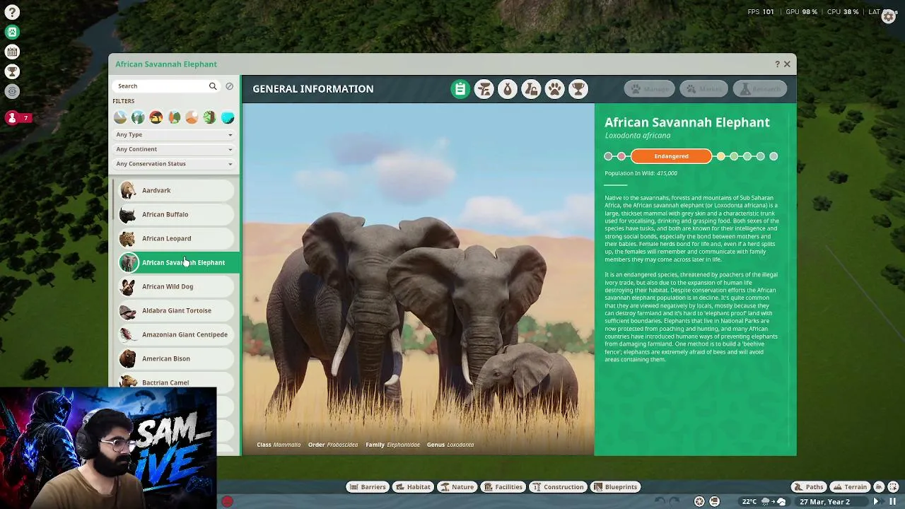Click the greyed Manage button
905x509 pixels.
(x=649, y=89)
